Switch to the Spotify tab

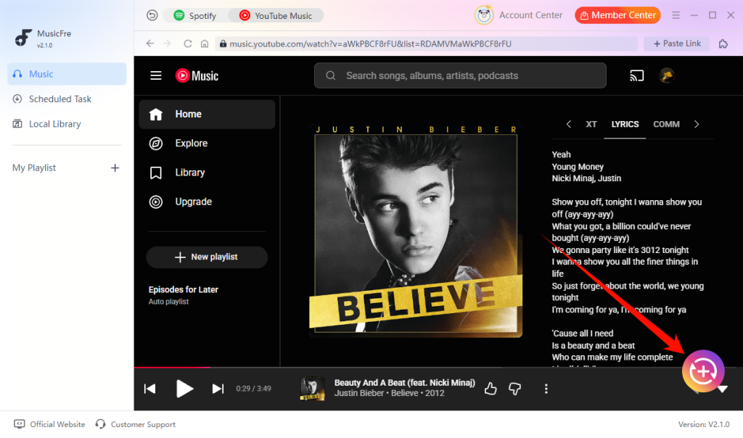(x=195, y=16)
